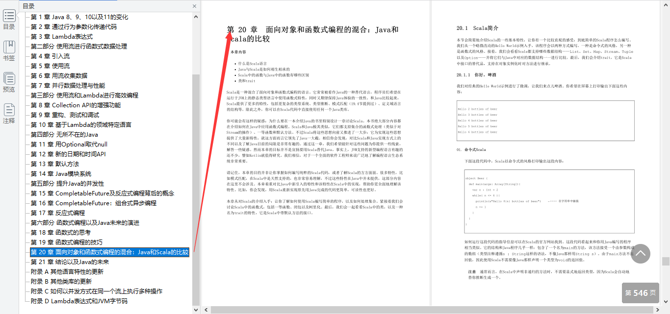Jump to 第 19 章 函数式编程的技巧
The image size is (670, 314).
66,242
